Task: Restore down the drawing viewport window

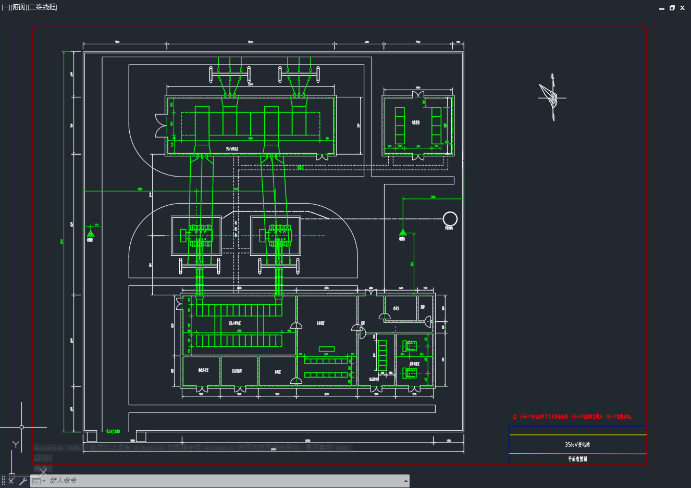Action: (672, 8)
